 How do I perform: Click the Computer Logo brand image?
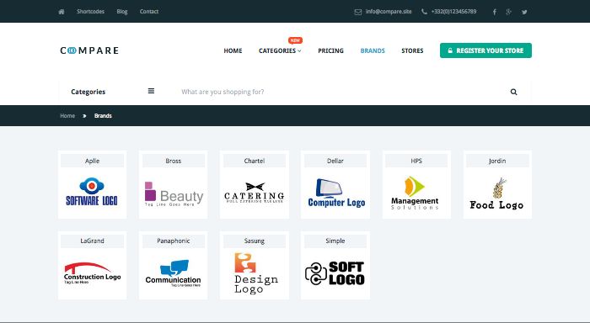336,193
